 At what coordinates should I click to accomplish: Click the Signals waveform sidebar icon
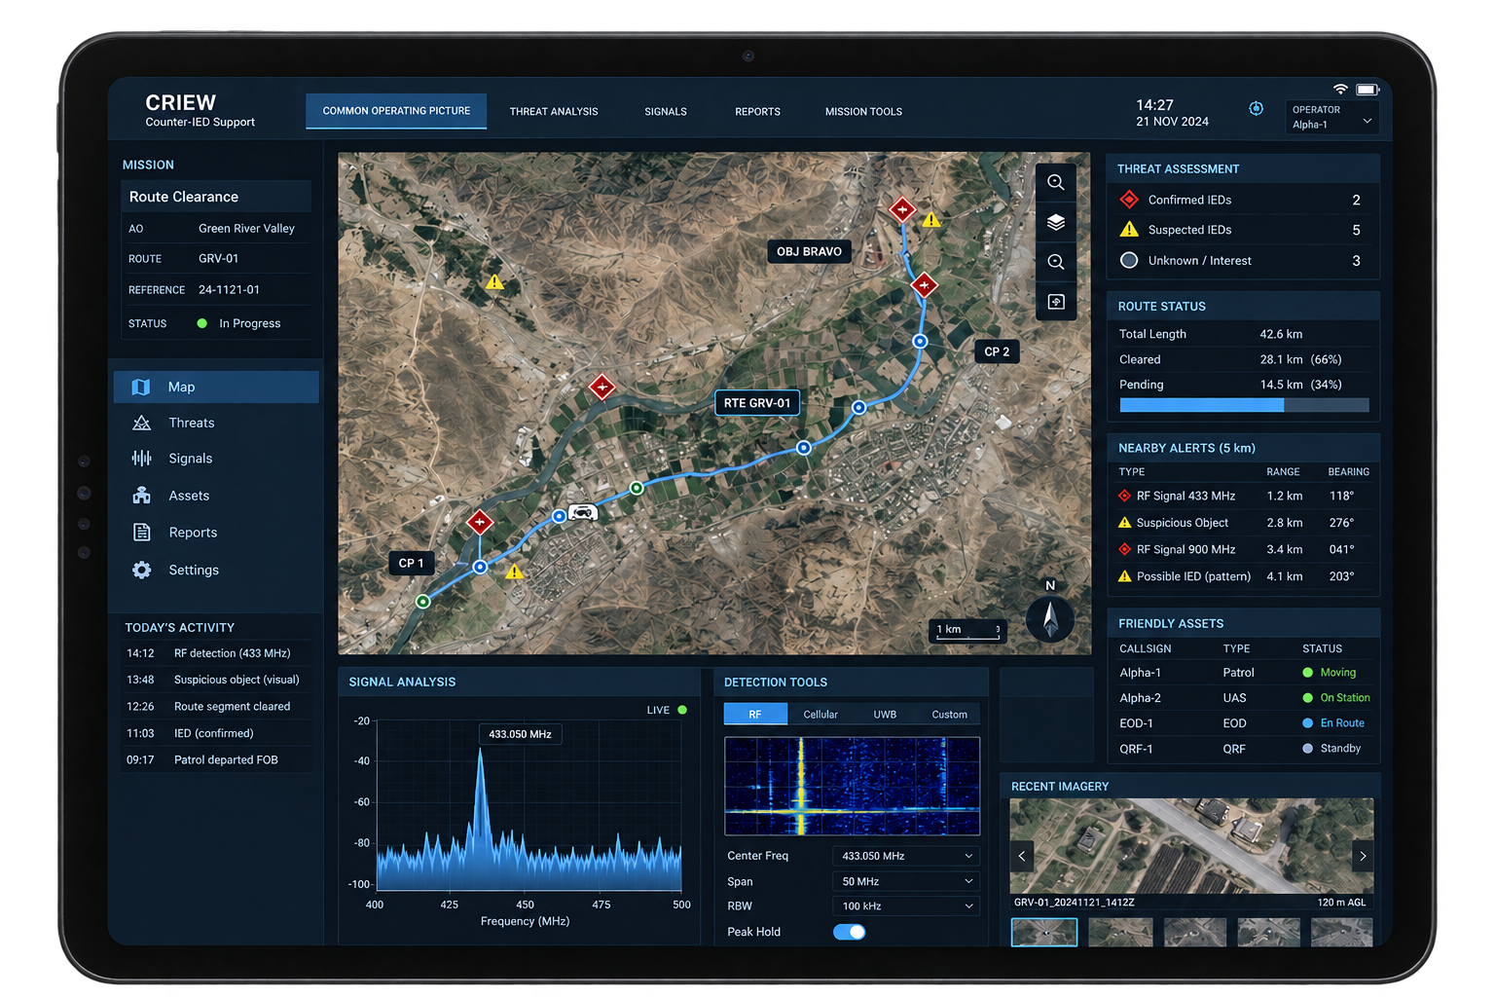[142, 459]
